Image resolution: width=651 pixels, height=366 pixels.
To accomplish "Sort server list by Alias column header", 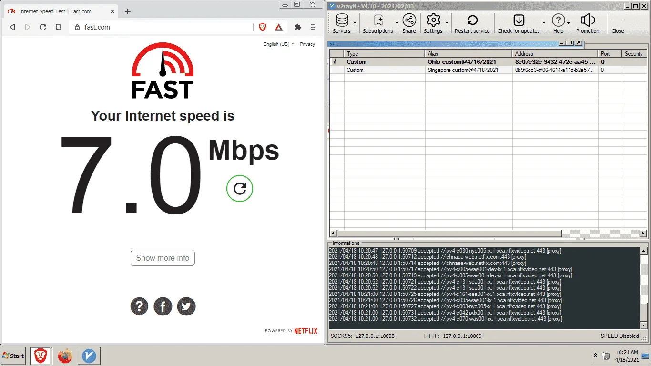I will [x=468, y=54].
